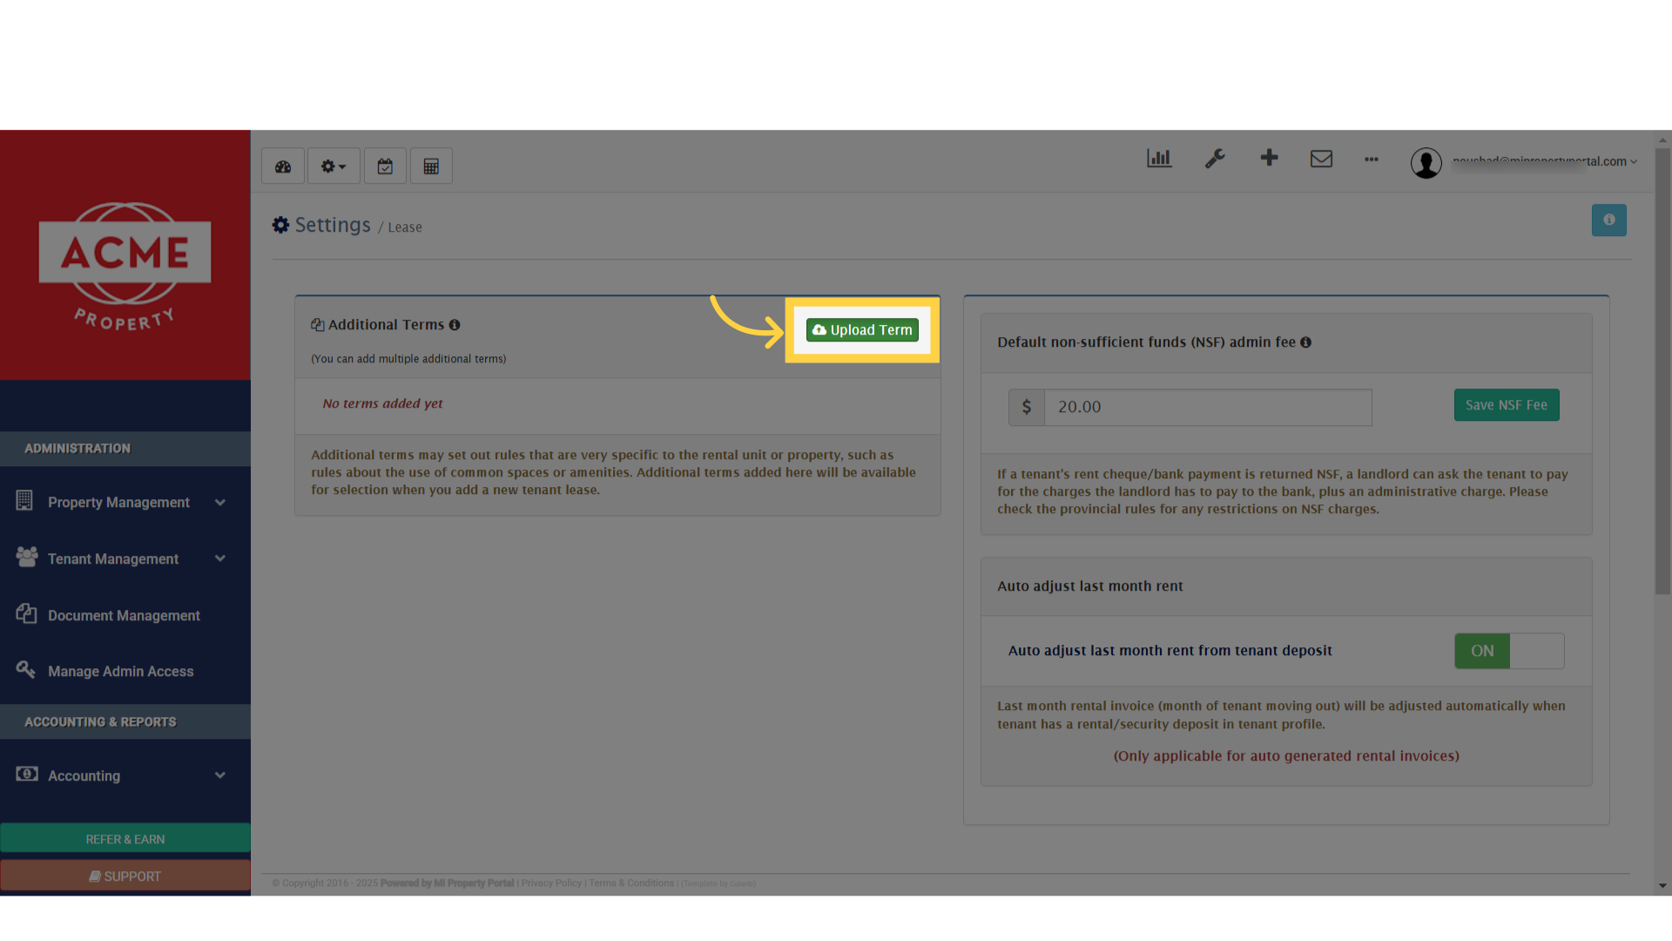
Task: Open the dashboard speedometer icon
Action: click(283, 166)
